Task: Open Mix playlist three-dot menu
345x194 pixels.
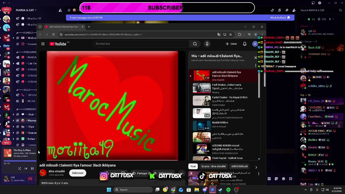Action: [256, 65]
